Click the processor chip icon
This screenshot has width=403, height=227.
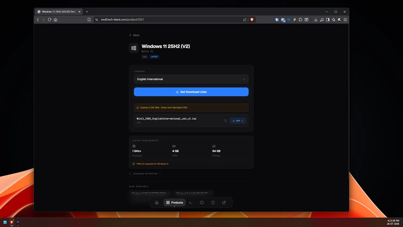tap(134, 146)
